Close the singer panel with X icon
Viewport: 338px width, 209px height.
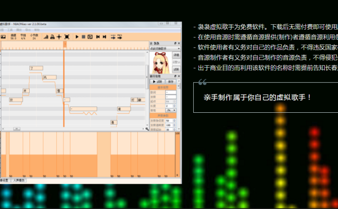pyautogui.click(x=179, y=43)
